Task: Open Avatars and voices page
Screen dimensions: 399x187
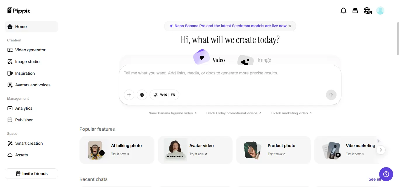Action: (x=33, y=85)
